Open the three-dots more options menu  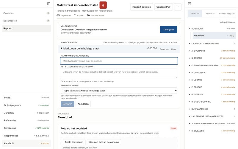pos(178,7)
